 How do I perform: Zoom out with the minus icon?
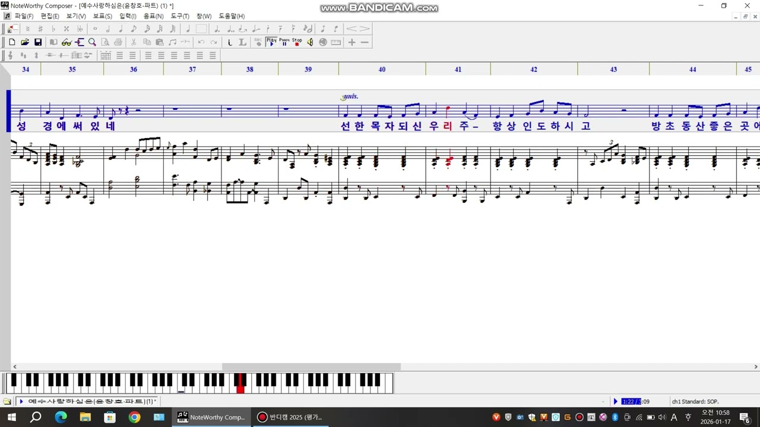[x=365, y=42]
